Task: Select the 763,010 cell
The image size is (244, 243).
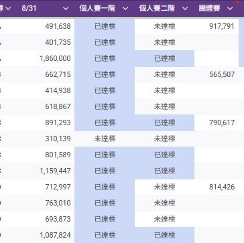Action: pyautogui.click(x=58, y=203)
